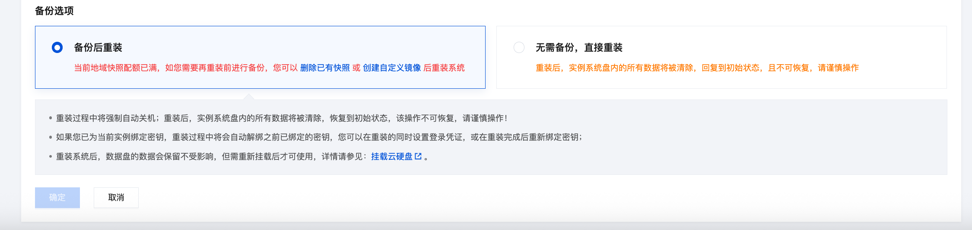Viewport: 972px width, 230px height.
Task: Click the triangle pointer below the selected card
Action: click(x=248, y=96)
